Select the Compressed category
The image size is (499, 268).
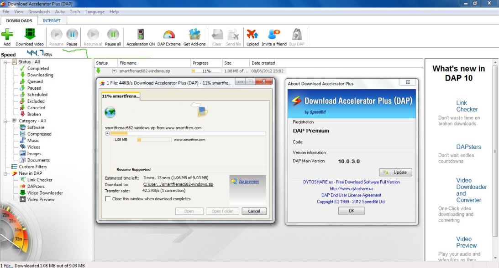[x=39, y=134]
